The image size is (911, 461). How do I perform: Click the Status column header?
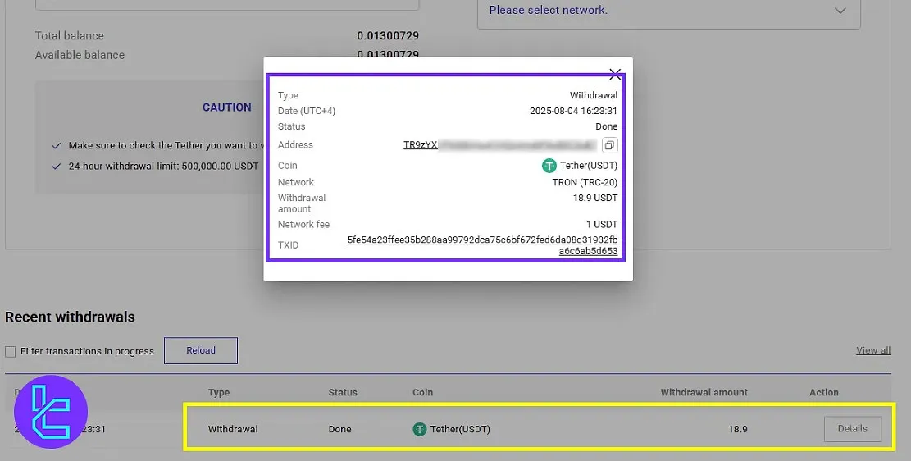pos(343,392)
